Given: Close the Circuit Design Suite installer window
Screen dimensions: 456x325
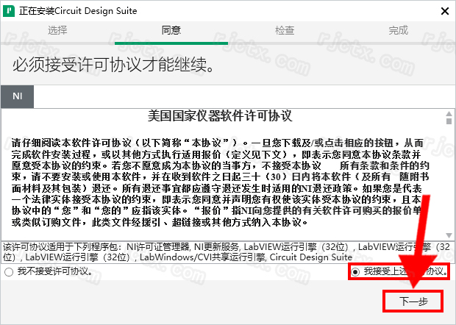Looking at the screenshot, I should click(x=443, y=11).
